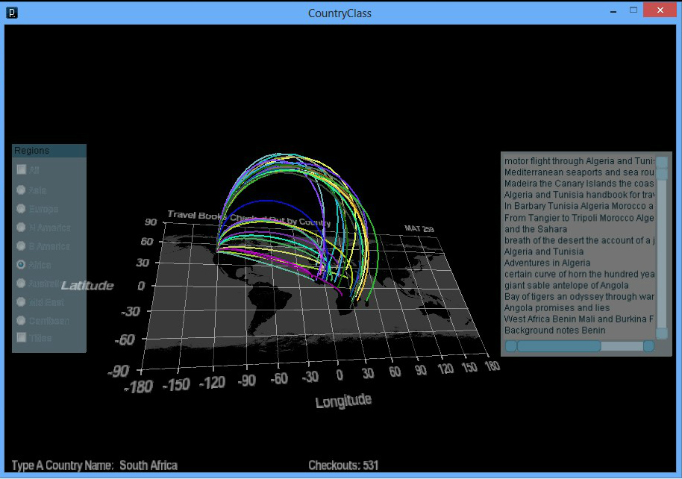Select 'Angola promises and lies' in list
This screenshot has width=682, height=479.
(x=557, y=307)
